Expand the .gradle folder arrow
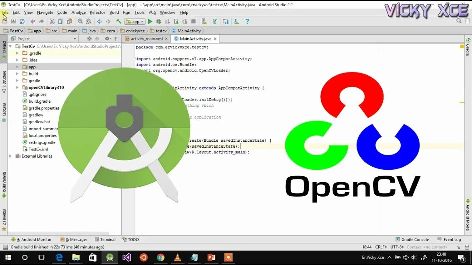Viewport: 472px width, 265px height. (x=17, y=53)
